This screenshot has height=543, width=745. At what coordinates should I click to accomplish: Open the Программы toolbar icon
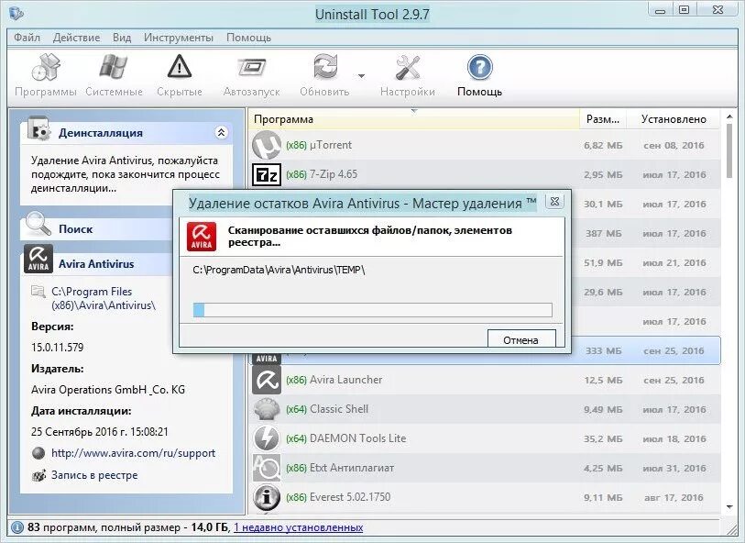46,68
